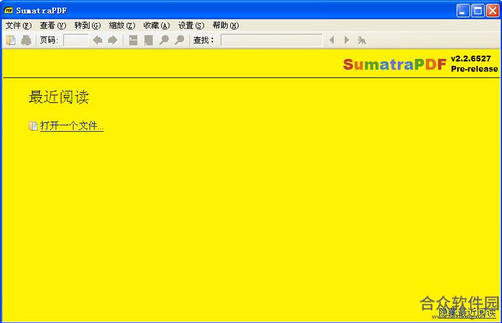This screenshot has height=323, width=502.
Task: Open the 文件(F) menu
Action: click(19, 26)
